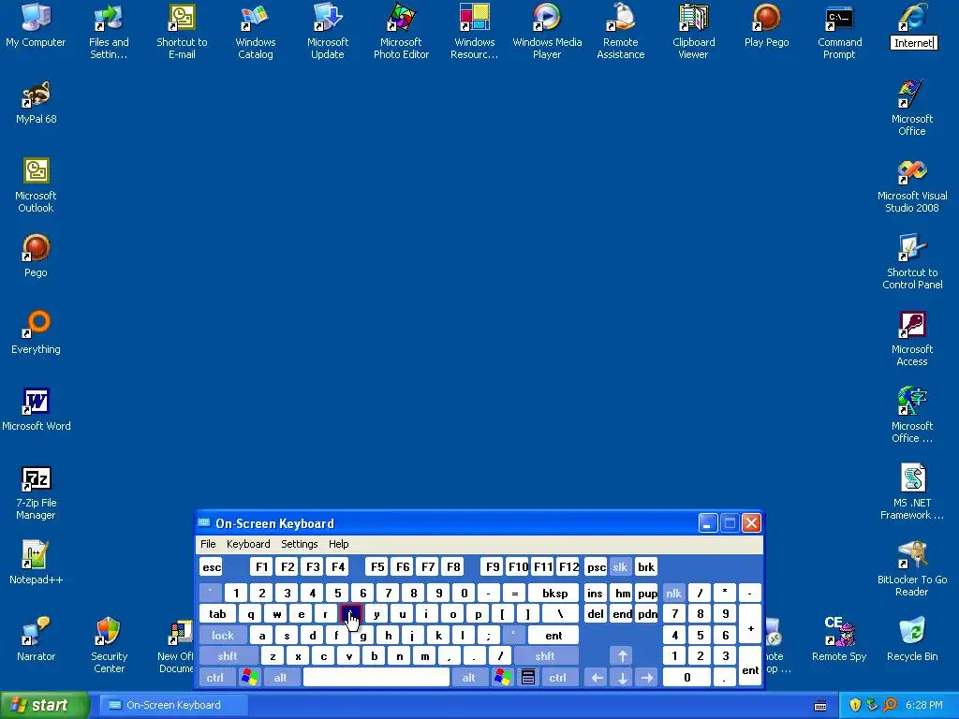
Task: Open Microsoft Photo Editor icon
Action: [401, 31]
